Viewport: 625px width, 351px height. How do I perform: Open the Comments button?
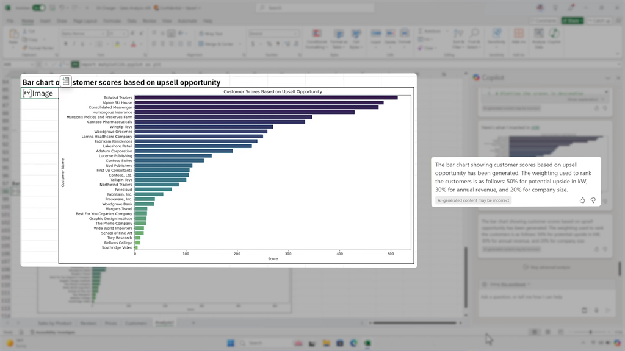[x=545, y=21]
